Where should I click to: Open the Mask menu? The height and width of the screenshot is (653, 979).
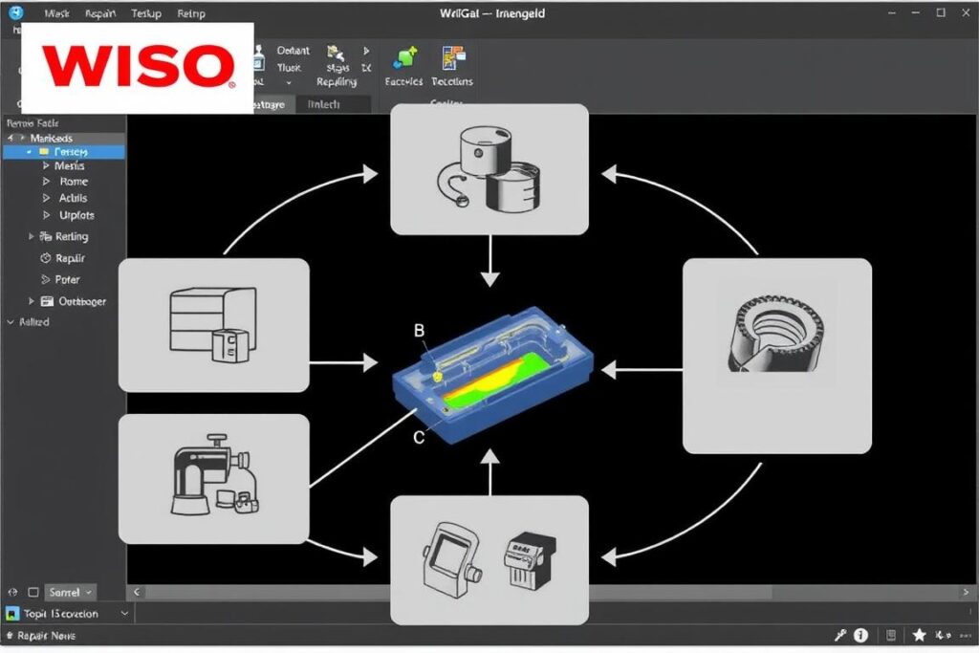[x=57, y=14]
